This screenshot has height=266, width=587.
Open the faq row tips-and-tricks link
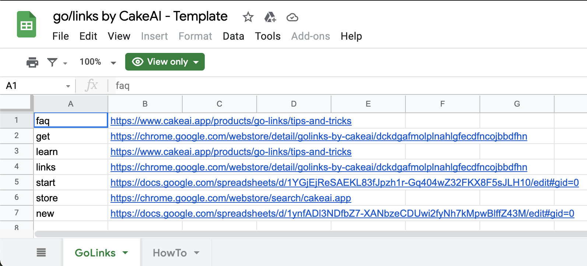pyautogui.click(x=231, y=121)
